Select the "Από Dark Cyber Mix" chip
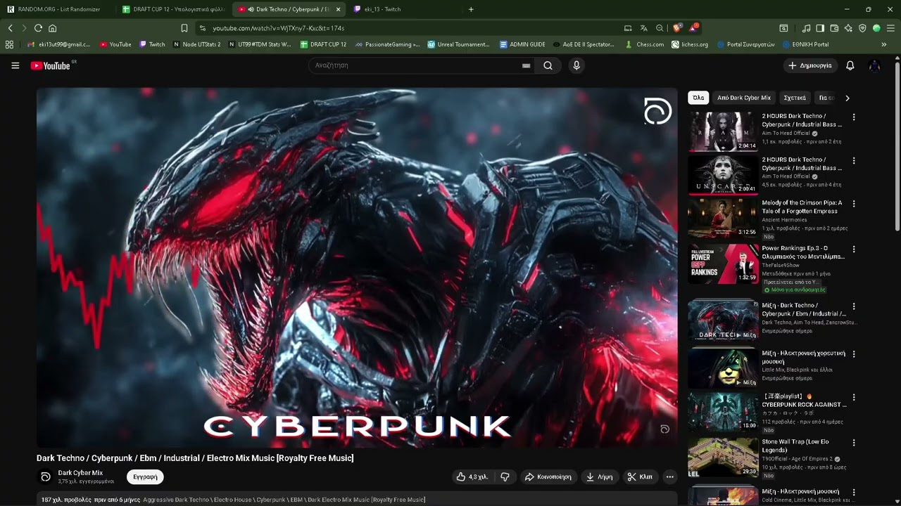Viewport: 901px width, 506px height. pos(744,98)
